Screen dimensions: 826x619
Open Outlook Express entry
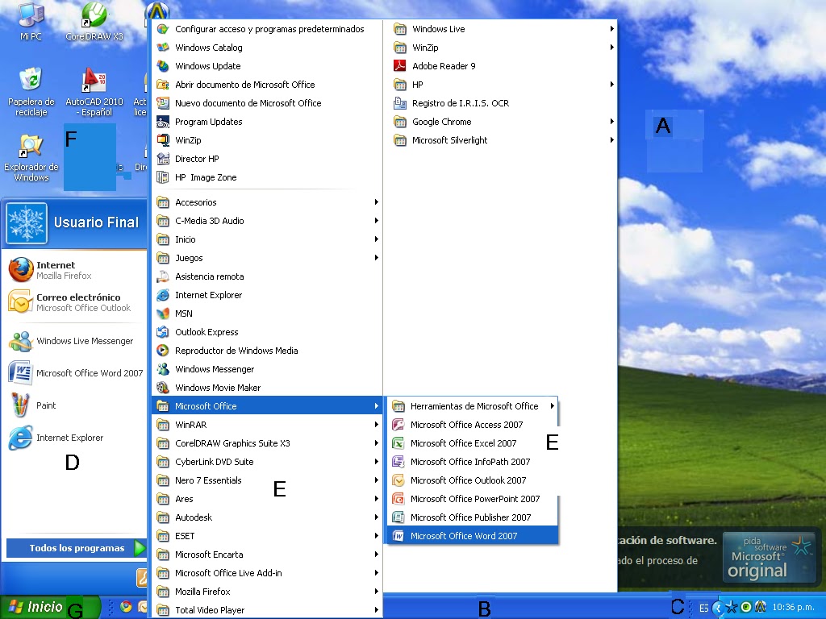coord(267,332)
